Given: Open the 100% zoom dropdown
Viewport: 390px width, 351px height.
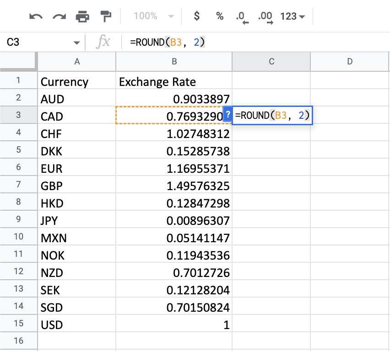Looking at the screenshot, I should (x=153, y=16).
